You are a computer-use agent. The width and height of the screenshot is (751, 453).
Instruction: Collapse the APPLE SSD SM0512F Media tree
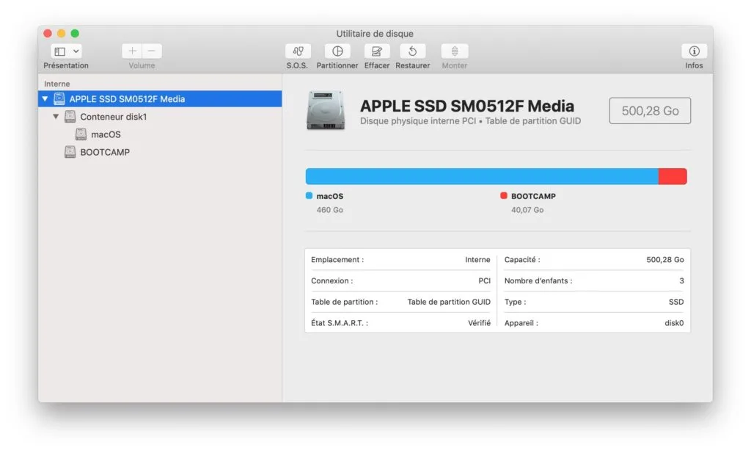(45, 98)
